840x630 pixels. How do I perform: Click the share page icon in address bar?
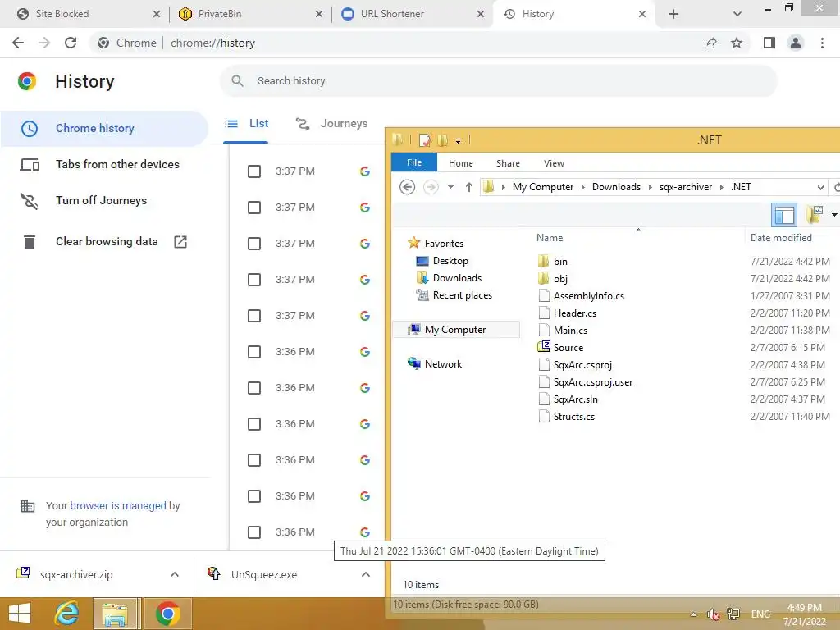pos(710,43)
